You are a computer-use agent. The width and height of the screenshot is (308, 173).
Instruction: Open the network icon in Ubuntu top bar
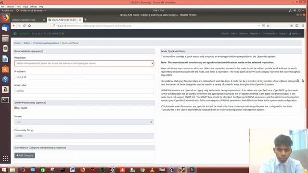pyautogui.click(x=290, y=11)
